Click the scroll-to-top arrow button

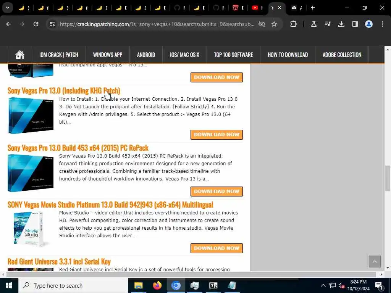(x=375, y=261)
